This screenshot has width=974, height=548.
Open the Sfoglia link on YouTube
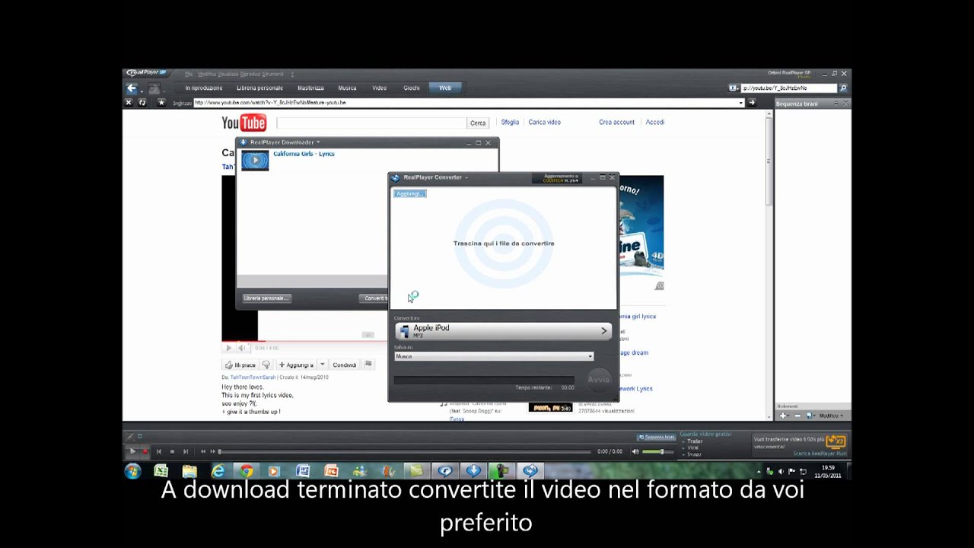click(x=510, y=122)
